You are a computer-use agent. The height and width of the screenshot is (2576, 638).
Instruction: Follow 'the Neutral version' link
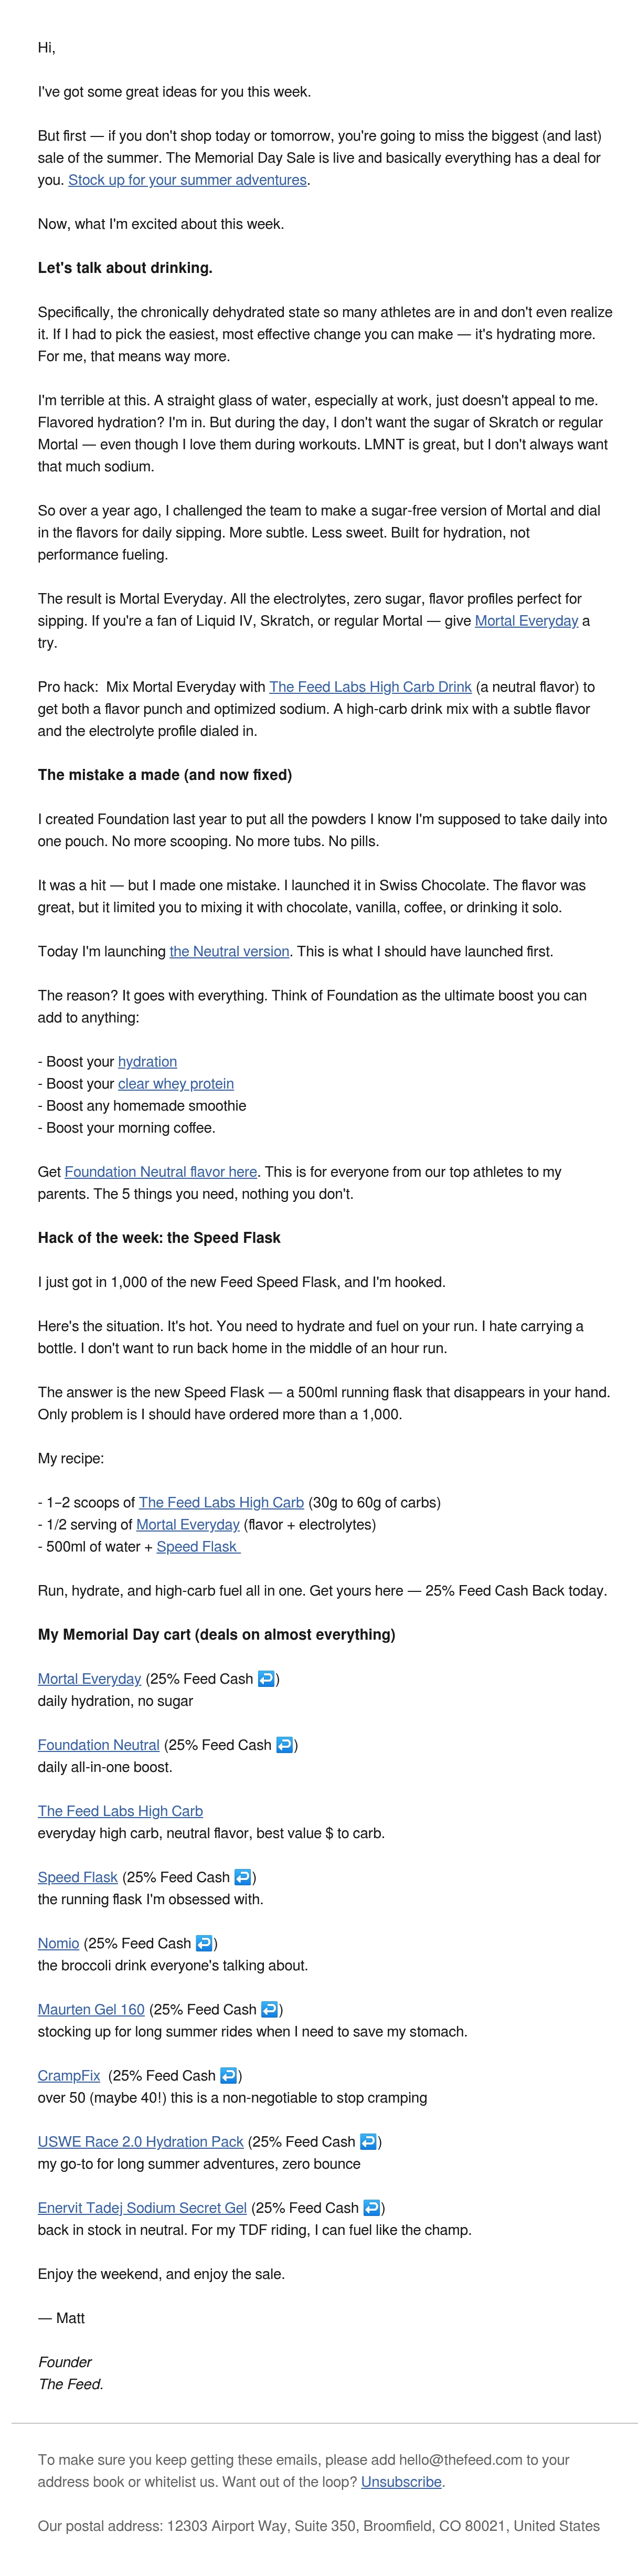[x=229, y=951]
